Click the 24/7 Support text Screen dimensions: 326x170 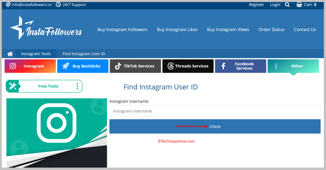pos(74,4)
